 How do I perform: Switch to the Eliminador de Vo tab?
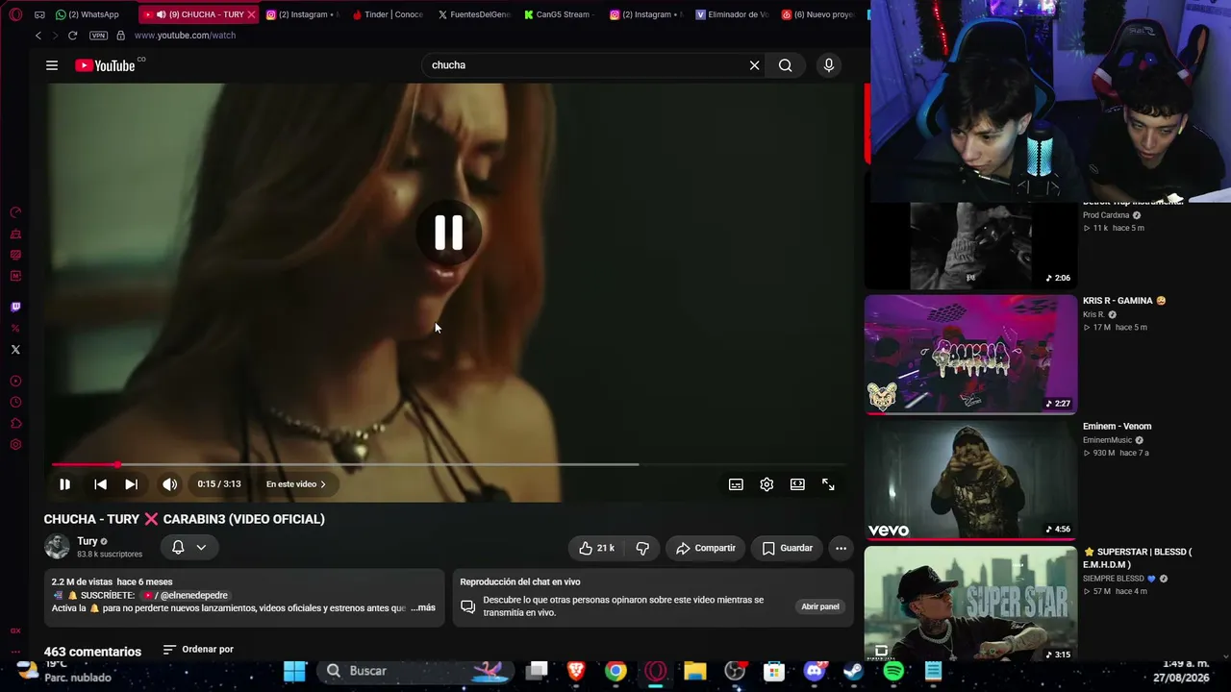[732, 14]
